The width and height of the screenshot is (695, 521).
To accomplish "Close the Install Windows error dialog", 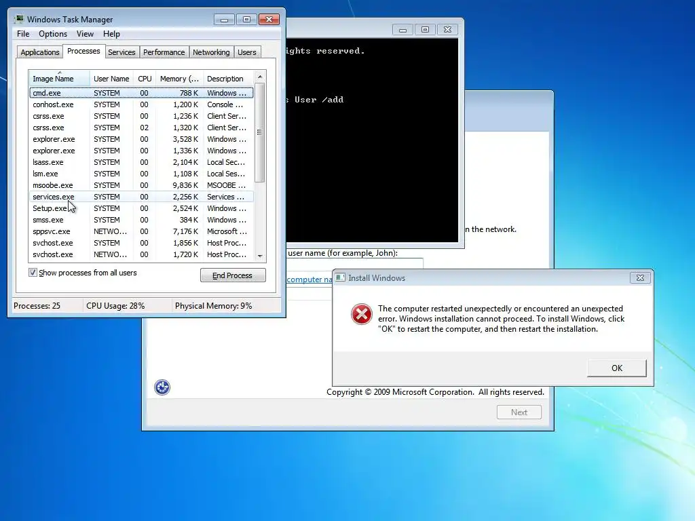I will [640, 277].
